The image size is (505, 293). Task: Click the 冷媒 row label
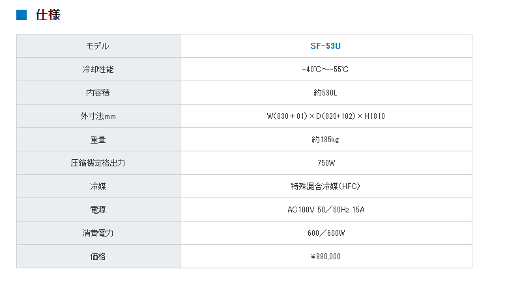tap(98, 186)
